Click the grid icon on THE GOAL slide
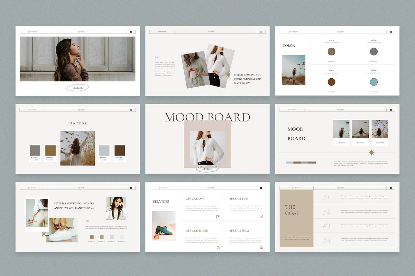 tap(391, 188)
